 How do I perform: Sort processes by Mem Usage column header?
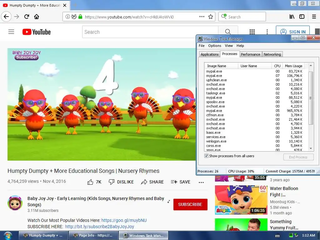click(293, 66)
